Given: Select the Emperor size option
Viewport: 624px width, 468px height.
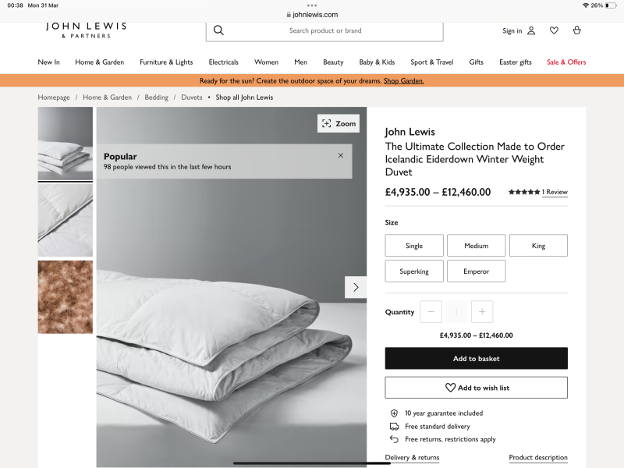Looking at the screenshot, I should pyautogui.click(x=476, y=271).
